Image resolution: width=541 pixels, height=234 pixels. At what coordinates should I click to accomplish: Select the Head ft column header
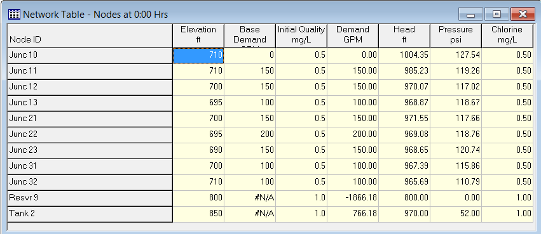[x=404, y=36]
